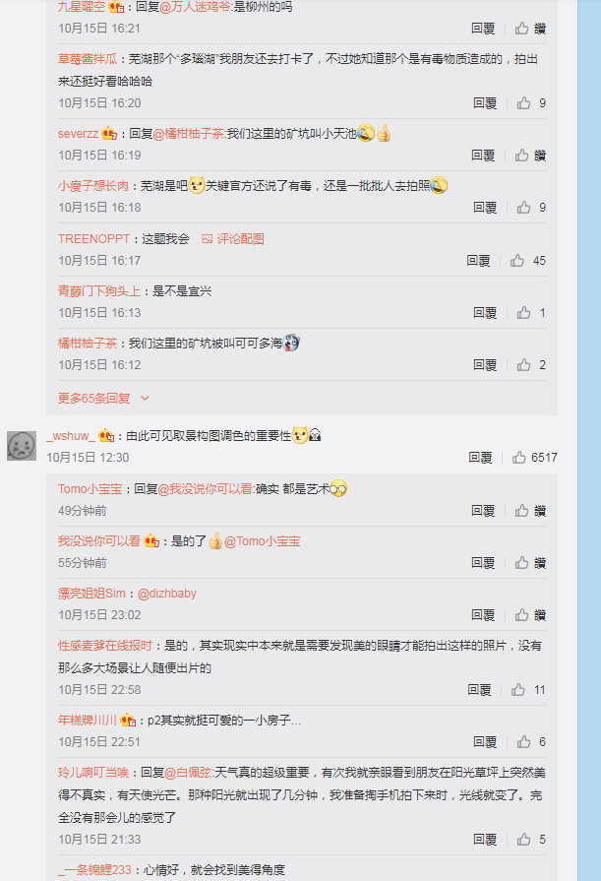Click _wshuw_'s profile avatar

[22, 446]
